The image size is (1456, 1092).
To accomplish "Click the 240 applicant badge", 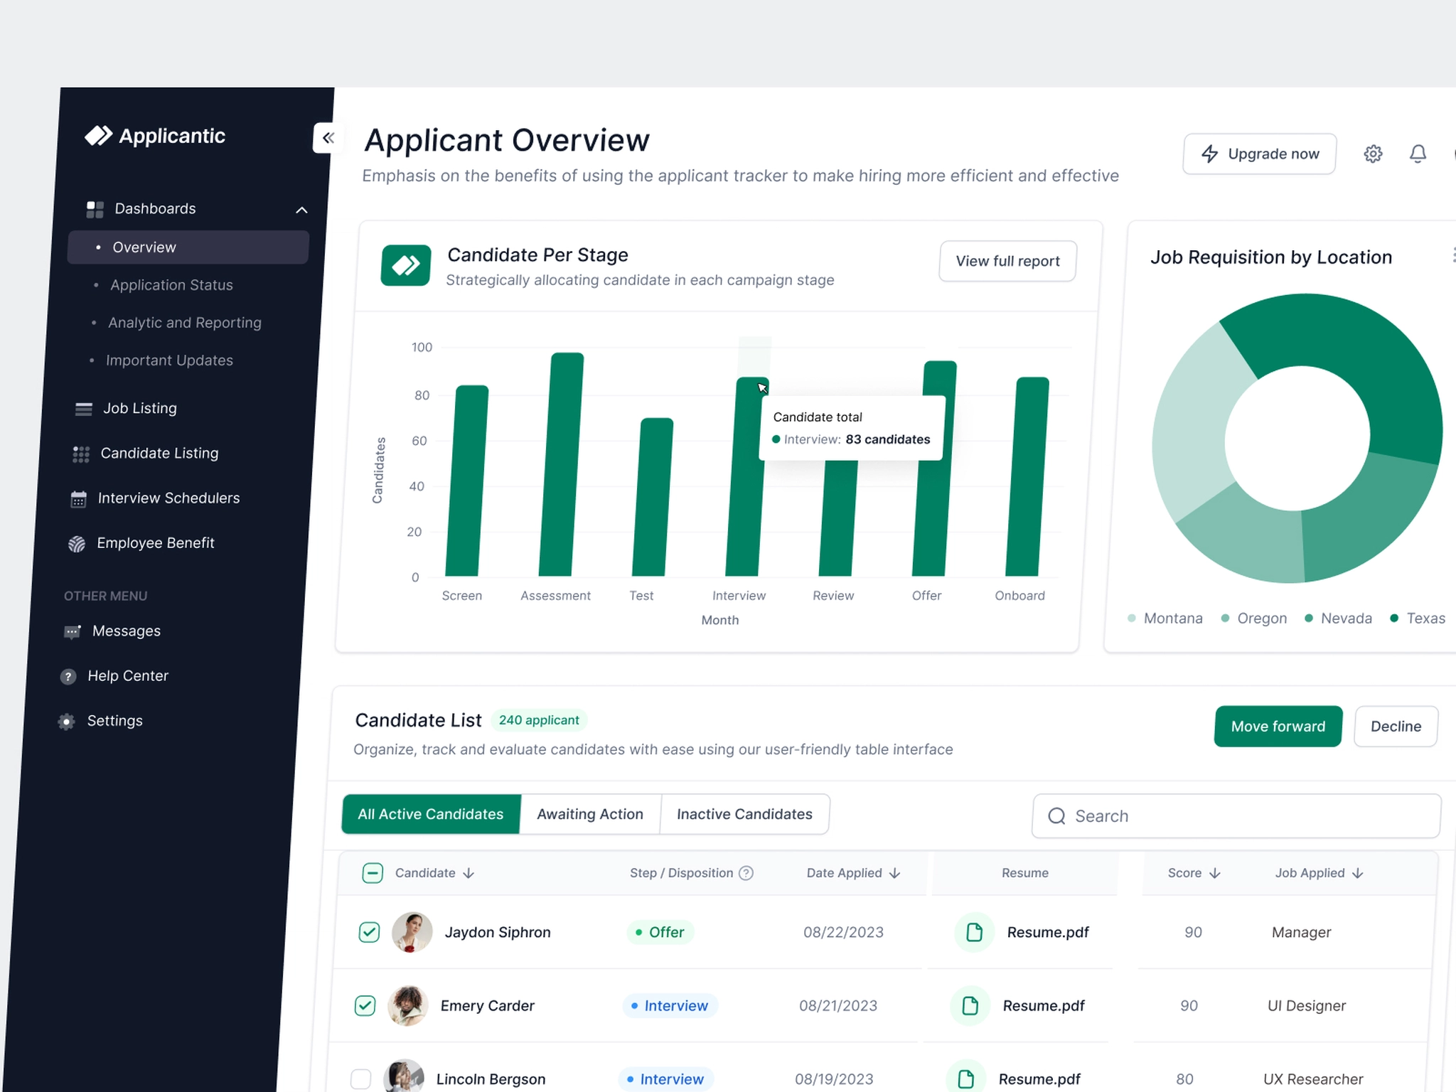I will point(539,720).
